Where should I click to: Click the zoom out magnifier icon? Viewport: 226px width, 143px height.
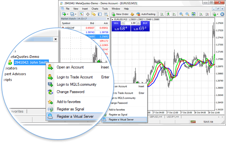187,14
